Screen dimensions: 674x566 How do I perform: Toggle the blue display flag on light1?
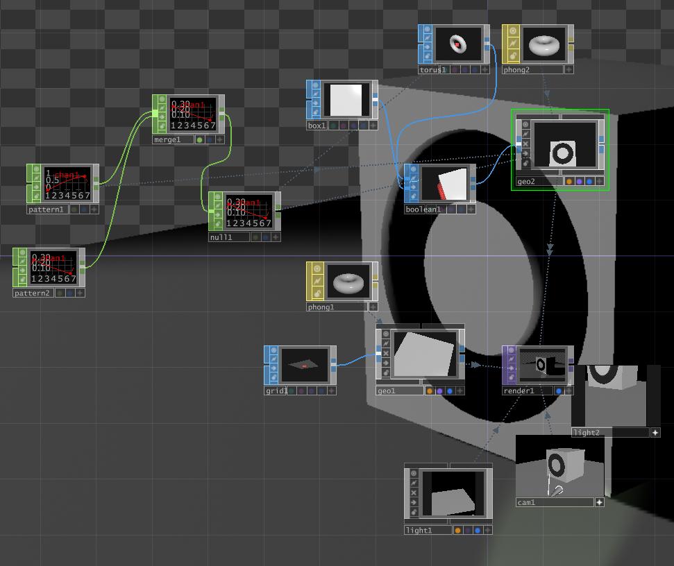[478, 531]
